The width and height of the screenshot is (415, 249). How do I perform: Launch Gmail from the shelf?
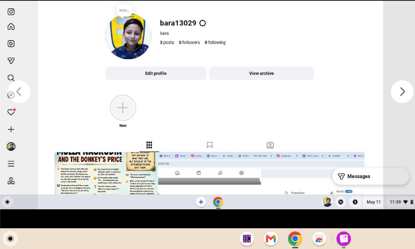(x=271, y=239)
